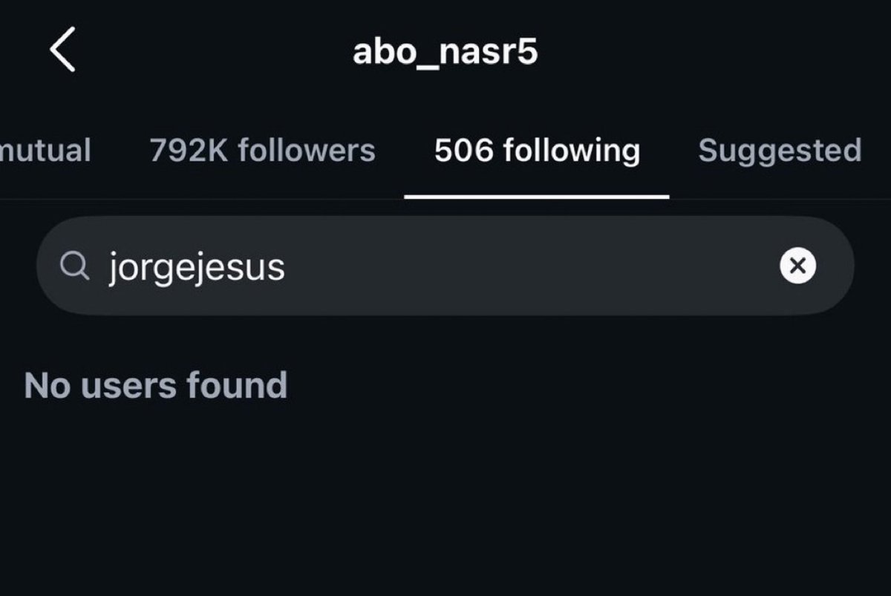Tap the partially visible mutual tab label

pyautogui.click(x=45, y=151)
